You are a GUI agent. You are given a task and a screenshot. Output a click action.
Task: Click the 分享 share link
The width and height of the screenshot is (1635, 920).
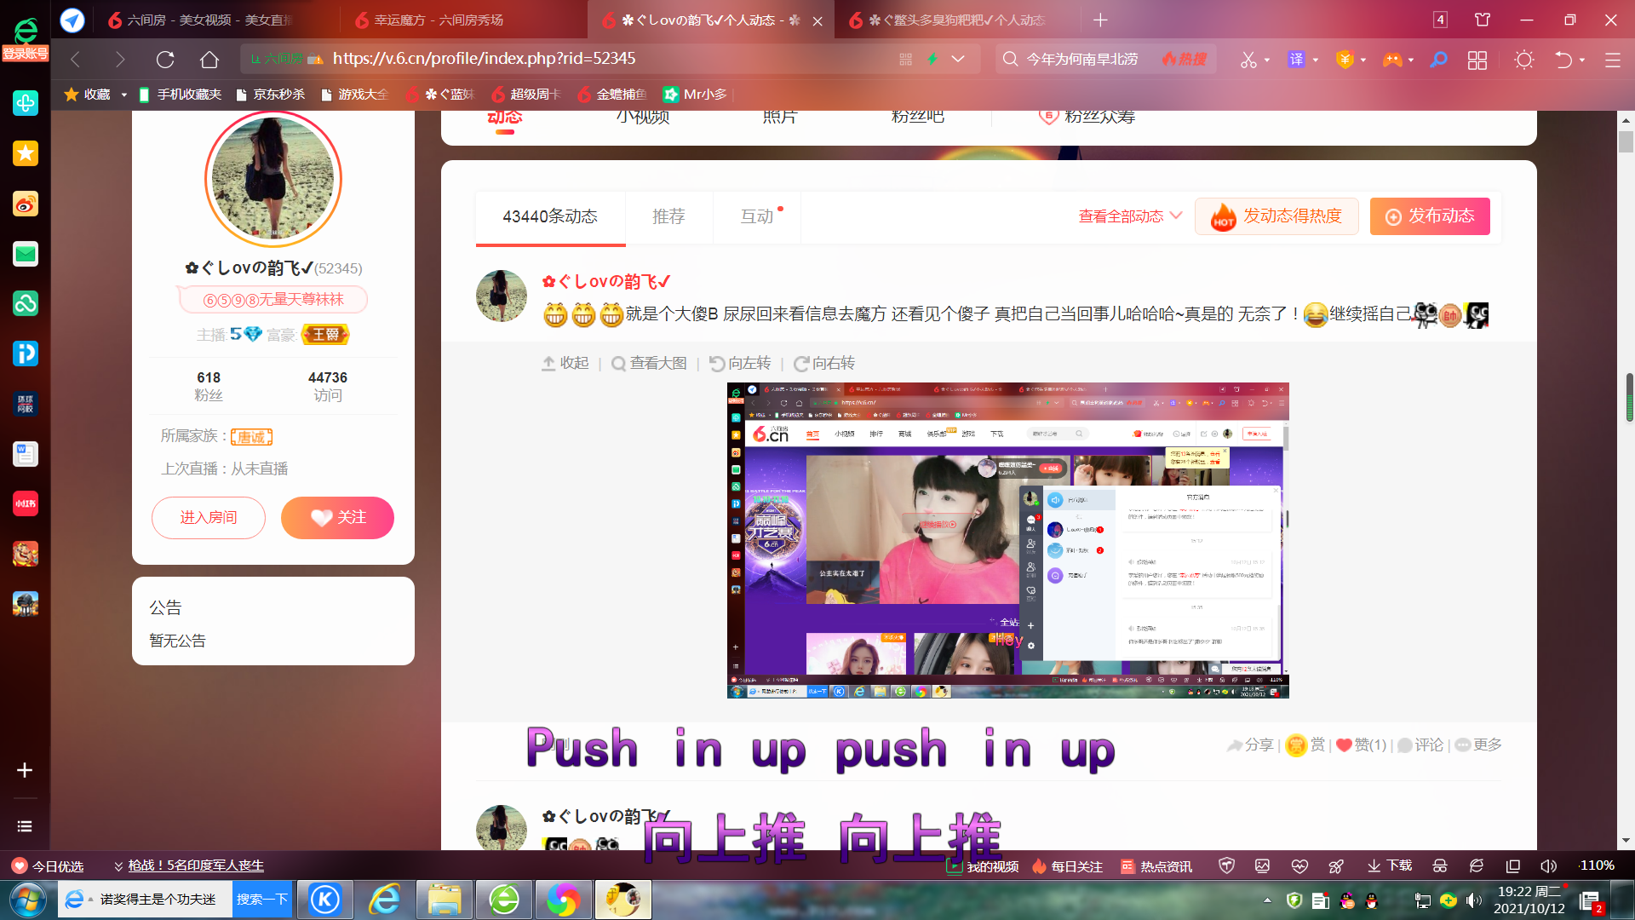1249,745
